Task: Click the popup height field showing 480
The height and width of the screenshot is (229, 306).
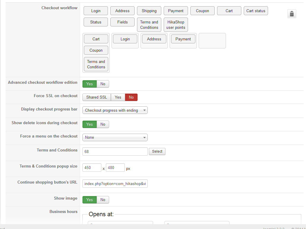Action: point(115,168)
